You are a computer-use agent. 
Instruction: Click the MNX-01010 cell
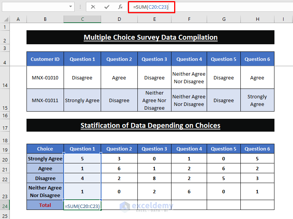tap(45, 78)
